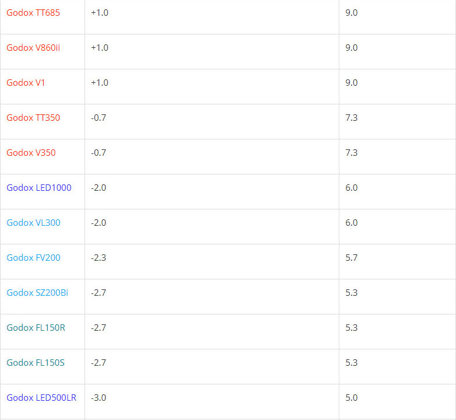Select the 5.3 value in Godox SZ200Bi row
This screenshot has height=420, width=456.
coord(351,293)
